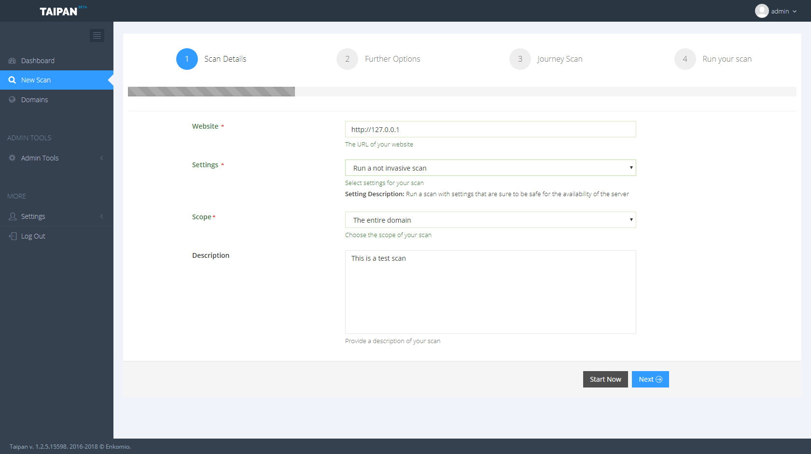The image size is (811, 454).
Task: Click the wizard progress bar
Action: click(x=461, y=92)
